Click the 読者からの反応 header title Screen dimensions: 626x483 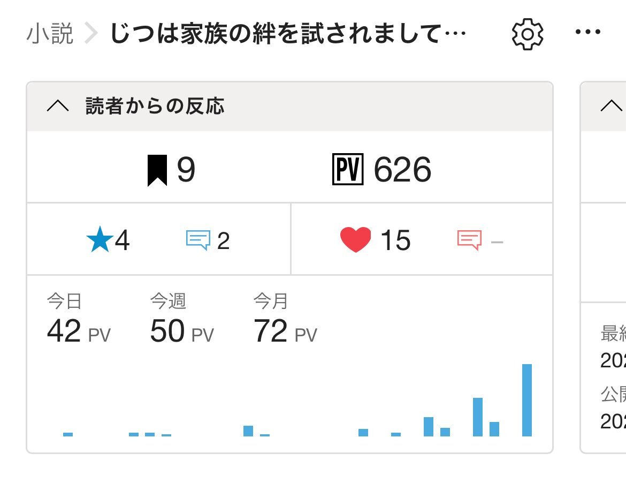(x=155, y=106)
